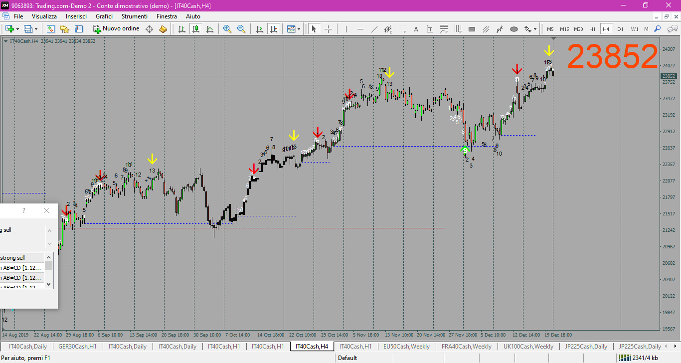The height and width of the screenshot is (363, 681).
Task: Toggle the AutoTrading crosshair-circle icon
Action: pyautogui.click(x=149, y=29)
